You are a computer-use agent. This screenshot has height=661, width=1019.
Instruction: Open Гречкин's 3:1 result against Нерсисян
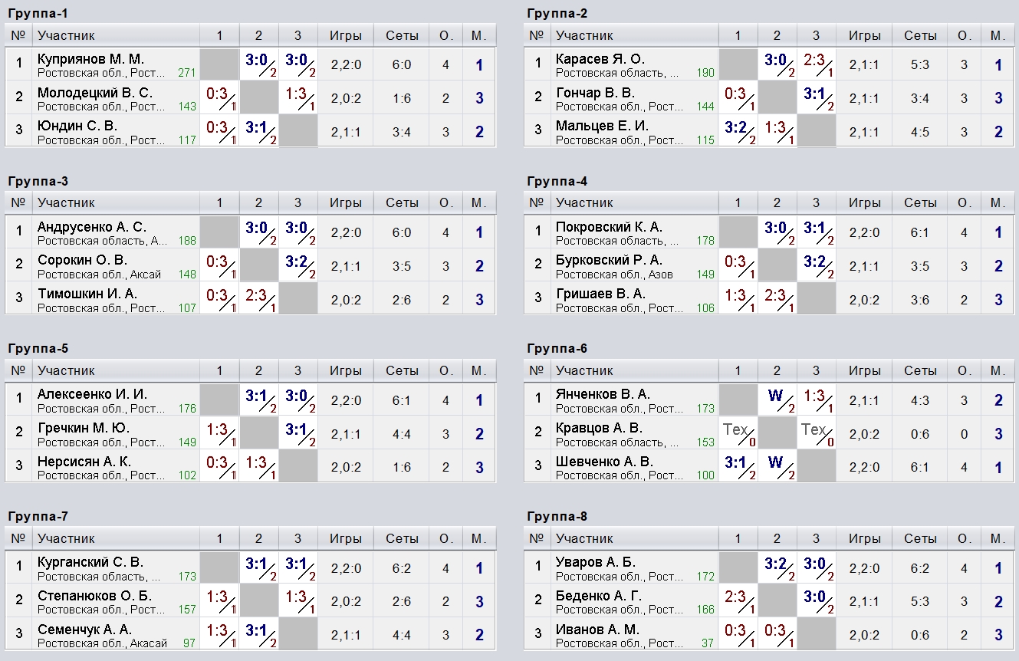[x=297, y=432]
